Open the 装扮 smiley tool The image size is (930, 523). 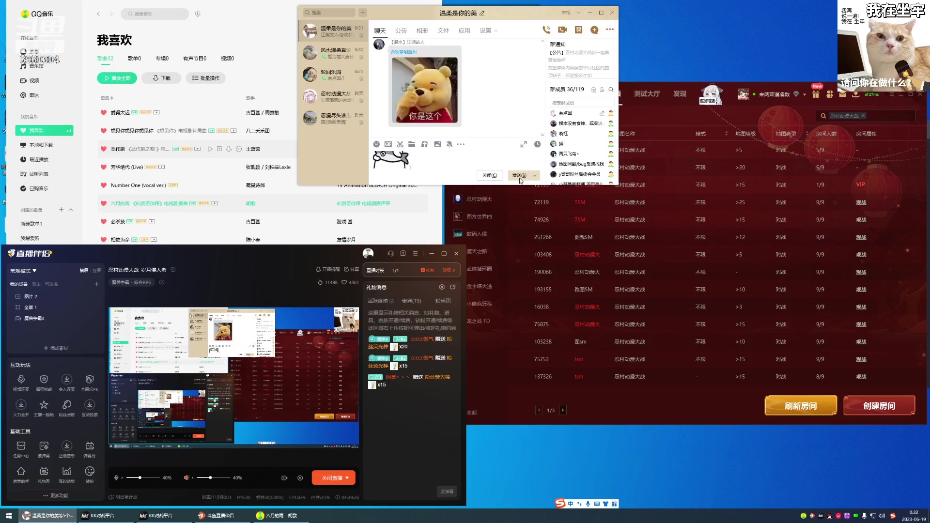point(90,475)
